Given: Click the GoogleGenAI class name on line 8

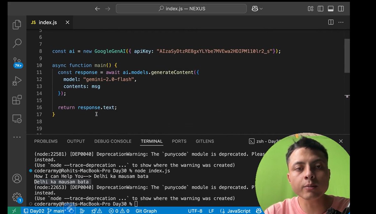Looking at the screenshot, I should pos(110,51).
